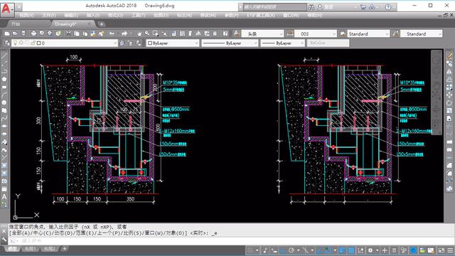Open the 工具(T) menu

pos(139,15)
